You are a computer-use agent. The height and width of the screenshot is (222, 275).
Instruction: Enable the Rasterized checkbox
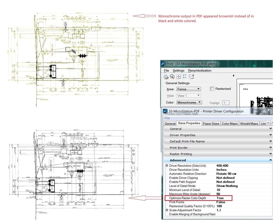(x=212, y=89)
